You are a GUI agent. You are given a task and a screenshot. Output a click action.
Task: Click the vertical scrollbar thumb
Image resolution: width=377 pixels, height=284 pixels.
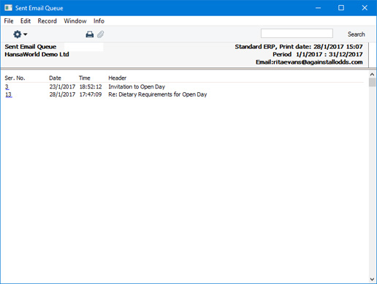point(372,82)
